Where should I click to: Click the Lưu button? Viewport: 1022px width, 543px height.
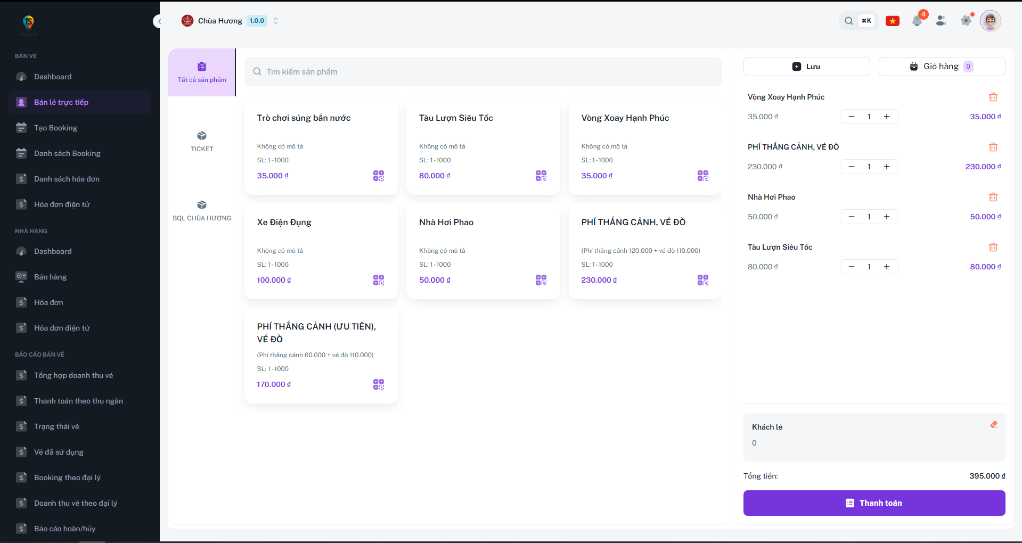point(806,67)
